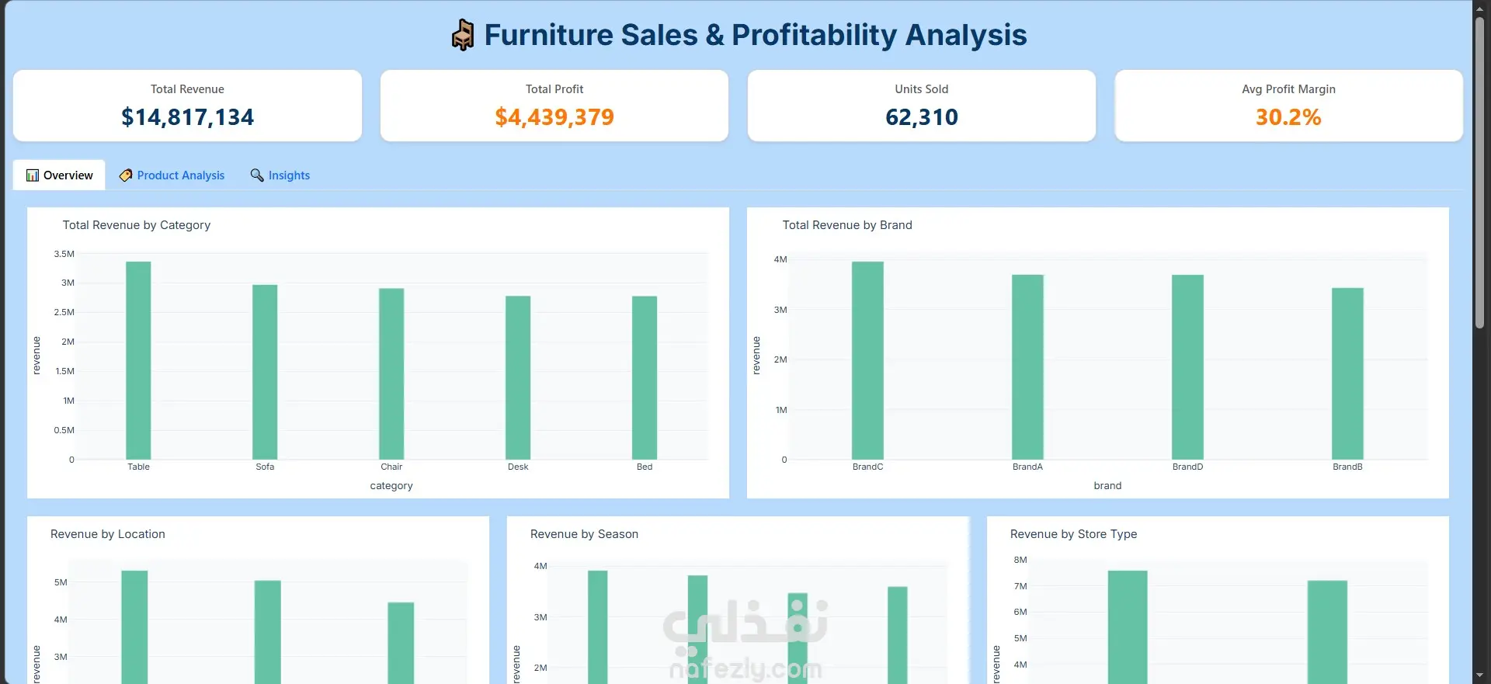Image resolution: width=1491 pixels, height=684 pixels.
Task: Click the tallest bar in the Revenue by Store Type chart
Action: 1128,627
